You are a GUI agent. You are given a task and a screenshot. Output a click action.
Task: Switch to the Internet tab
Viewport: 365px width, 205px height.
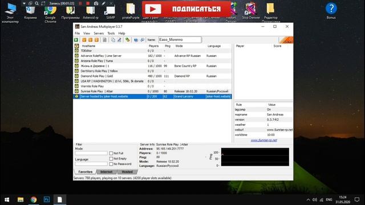107,172
